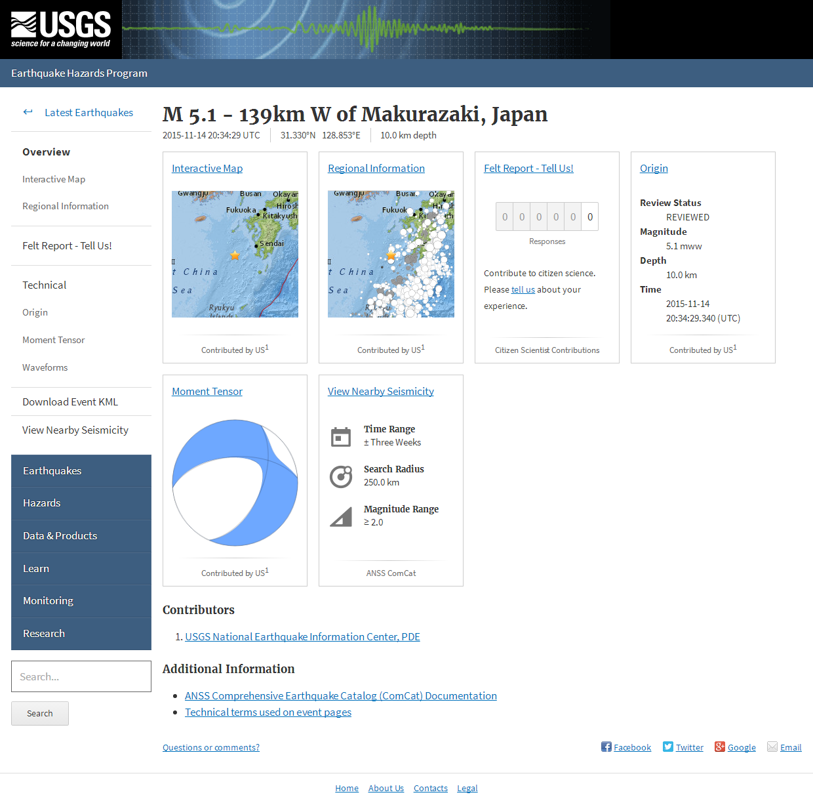
Task: Share the earthquake page on Facebook
Action: (606, 747)
